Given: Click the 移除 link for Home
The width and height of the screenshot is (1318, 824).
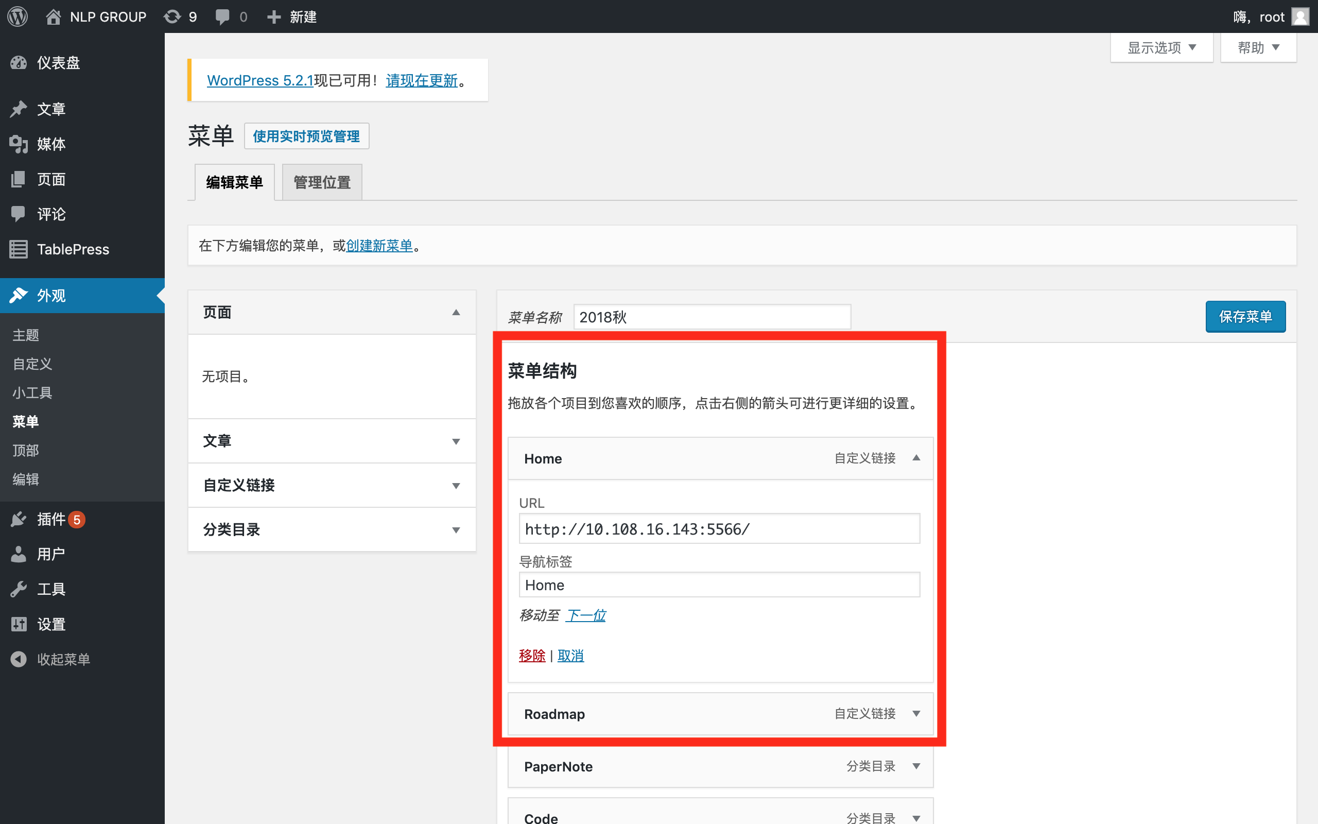Looking at the screenshot, I should coord(531,656).
